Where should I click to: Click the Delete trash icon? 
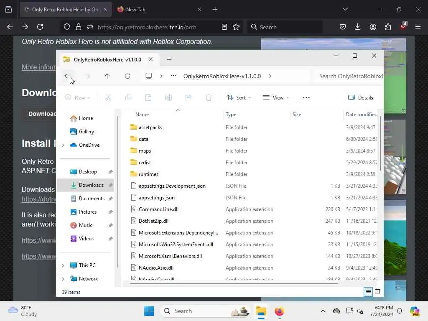[x=209, y=97]
